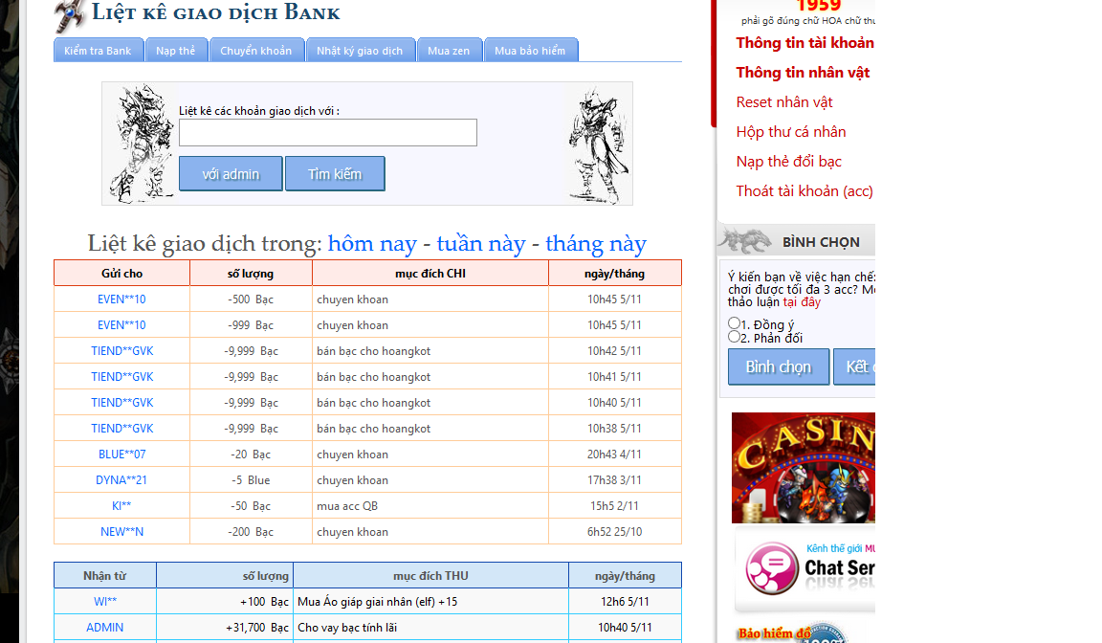Open the Mua bảo hiểm tab
This screenshot has height=643, width=1102.
[x=530, y=51]
